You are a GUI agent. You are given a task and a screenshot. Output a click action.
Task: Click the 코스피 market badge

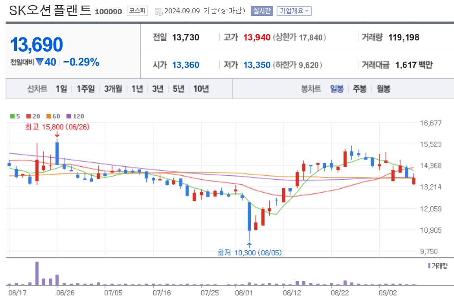pyautogui.click(x=137, y=11)
